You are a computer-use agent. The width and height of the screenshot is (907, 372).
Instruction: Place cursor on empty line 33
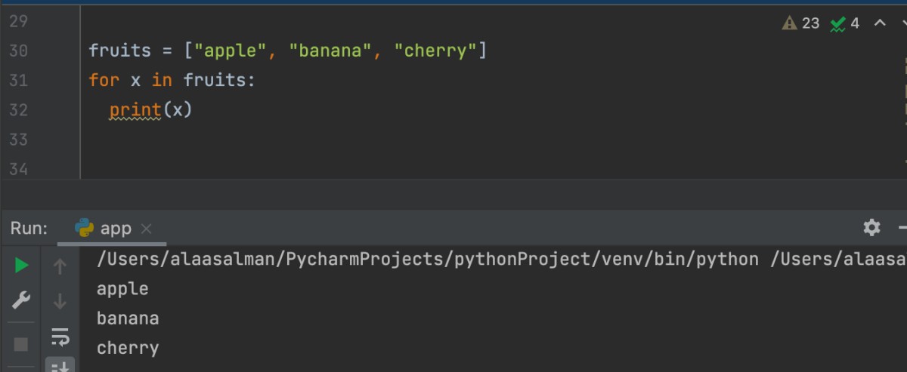tap(453, 140)
